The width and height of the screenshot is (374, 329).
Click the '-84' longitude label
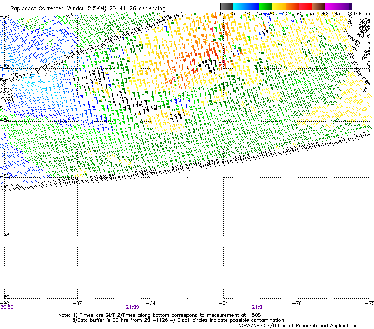[151, 303]
